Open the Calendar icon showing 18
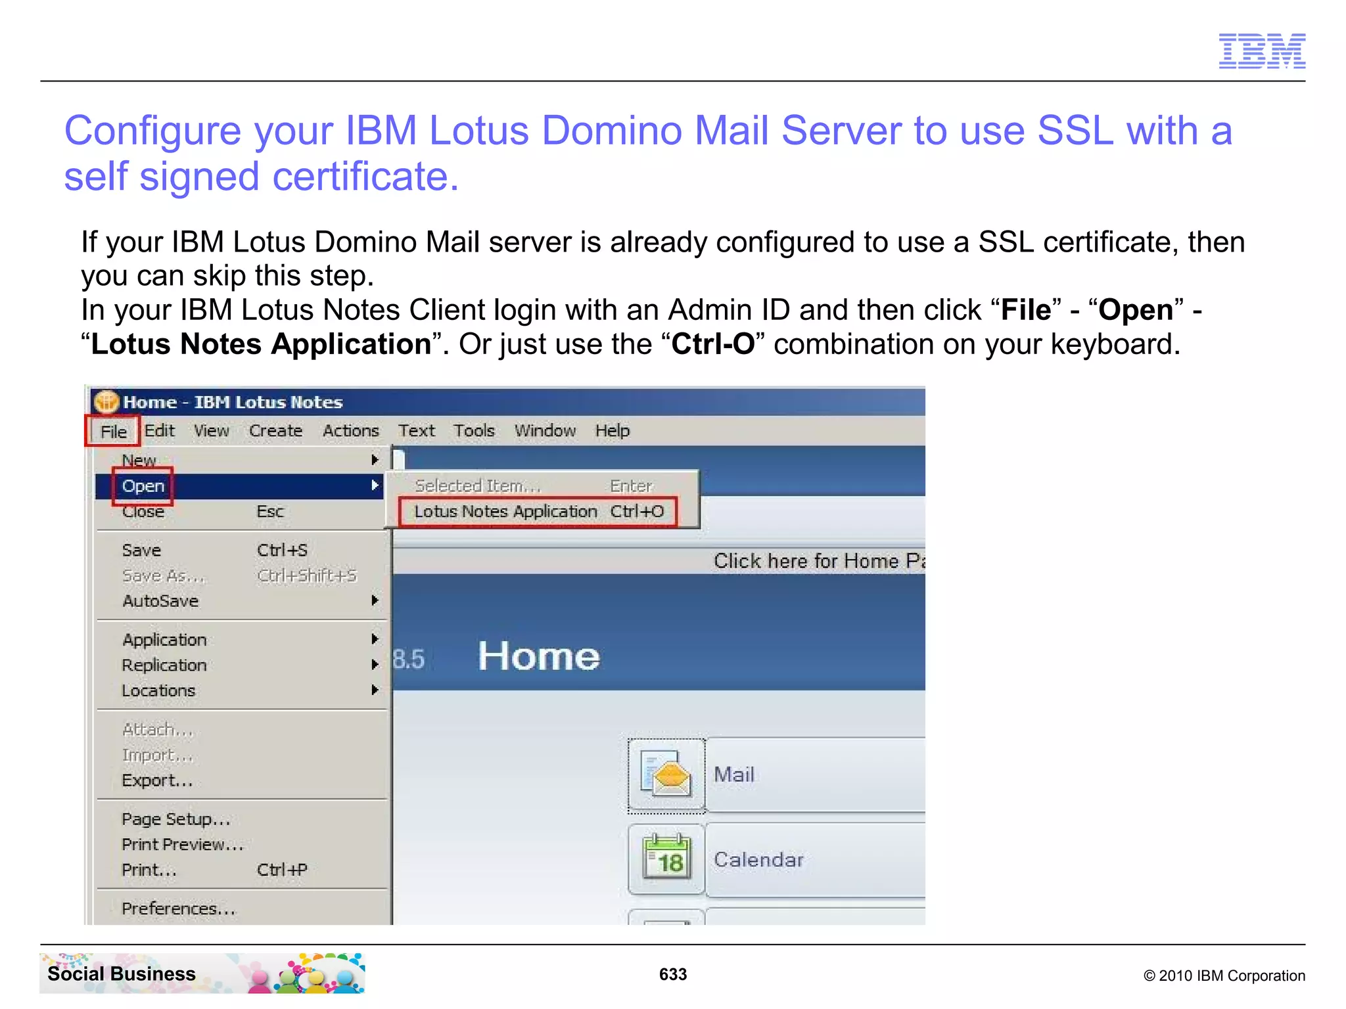1346x1009 pixels. [666, 859]
